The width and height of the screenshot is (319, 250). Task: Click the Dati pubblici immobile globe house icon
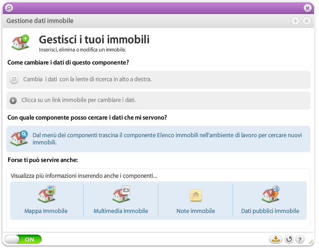pyautogui.click(x=271, y=194)
